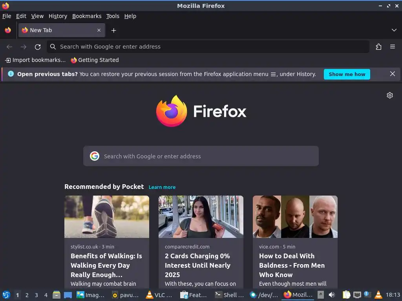Click the update notifier tray icon

click(x=367, y=295)
